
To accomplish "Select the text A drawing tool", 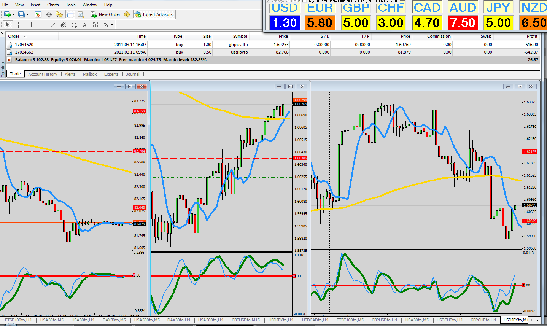I will 84,25.
